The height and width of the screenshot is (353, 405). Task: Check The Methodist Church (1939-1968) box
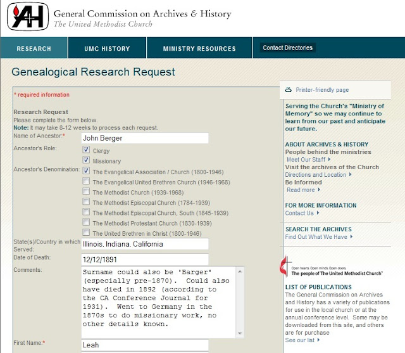pos(86,191)
